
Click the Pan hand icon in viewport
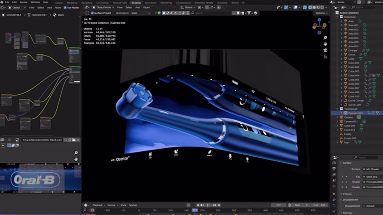click(325, 44)
